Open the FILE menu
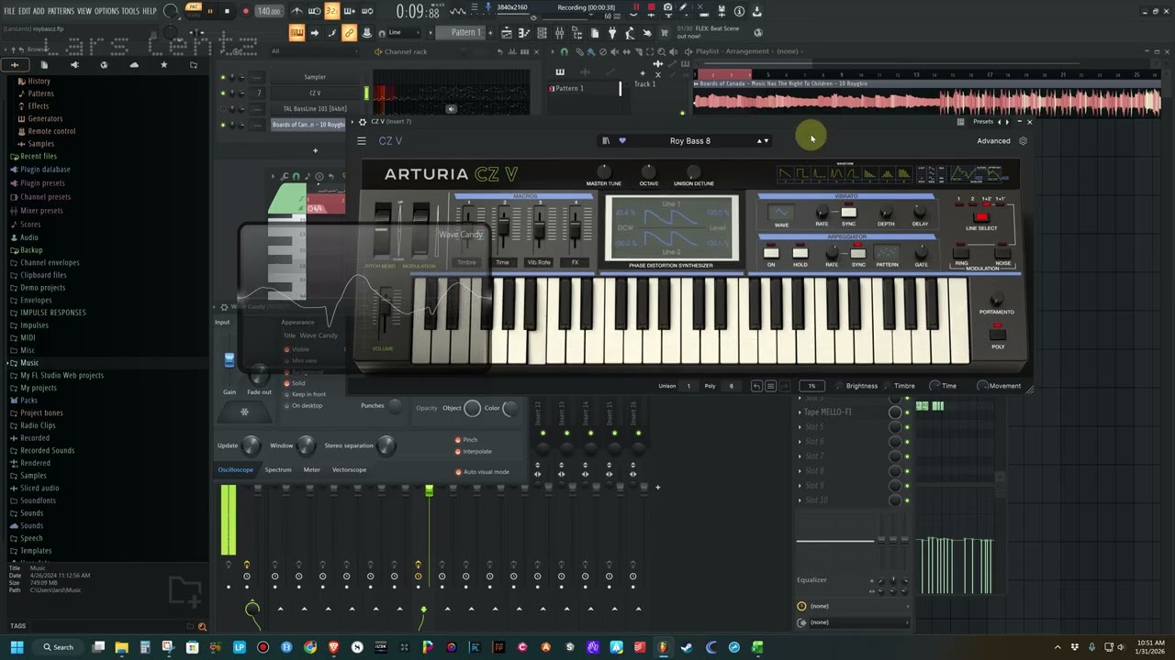 coord(10,11)
